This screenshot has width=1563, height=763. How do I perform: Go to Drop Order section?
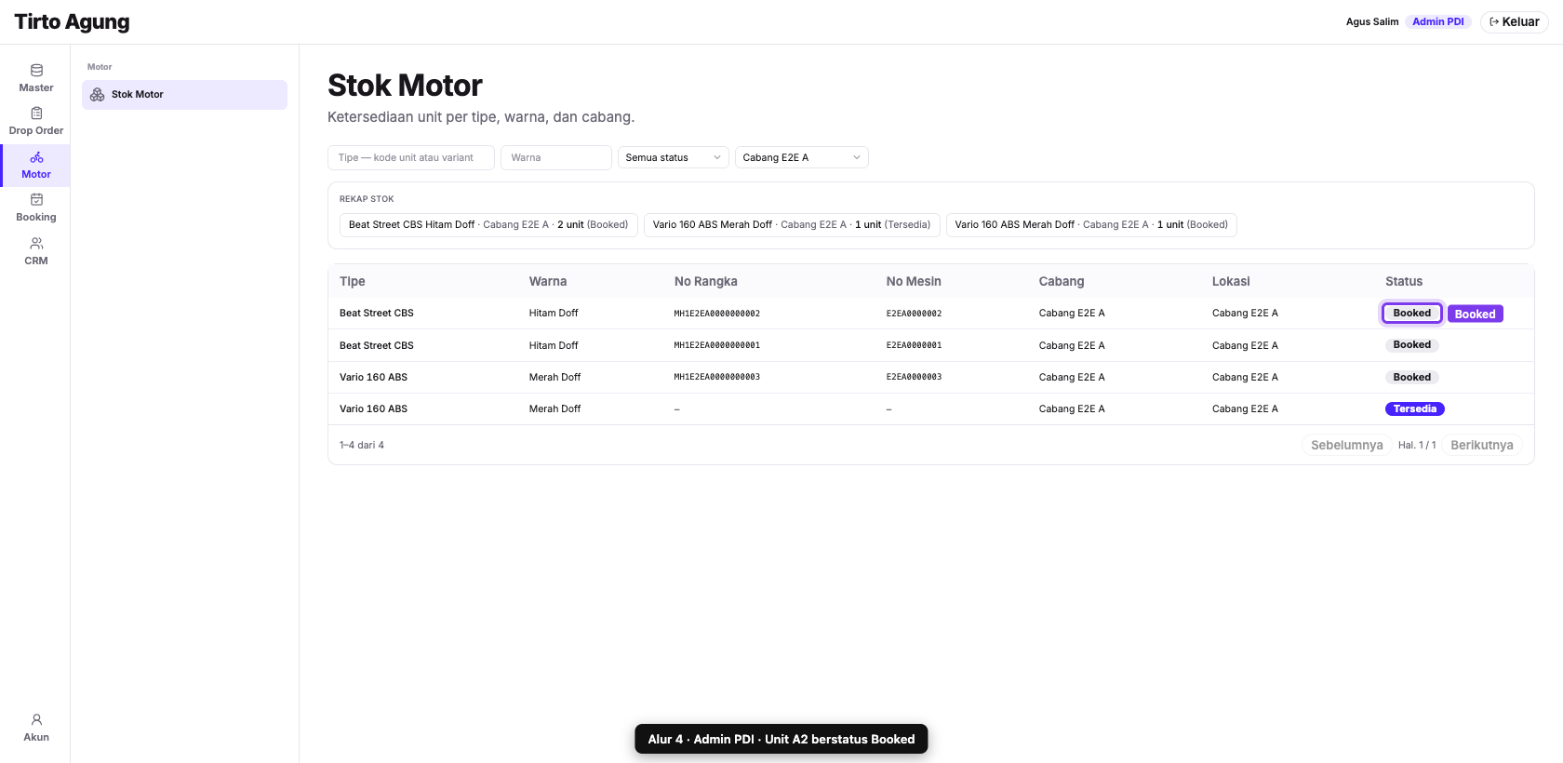click(36, 121)
